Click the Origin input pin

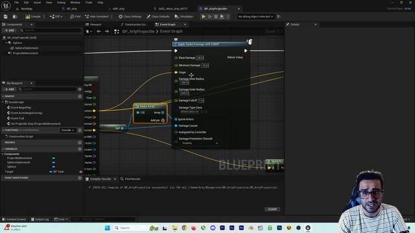click(x=176, y=72)
